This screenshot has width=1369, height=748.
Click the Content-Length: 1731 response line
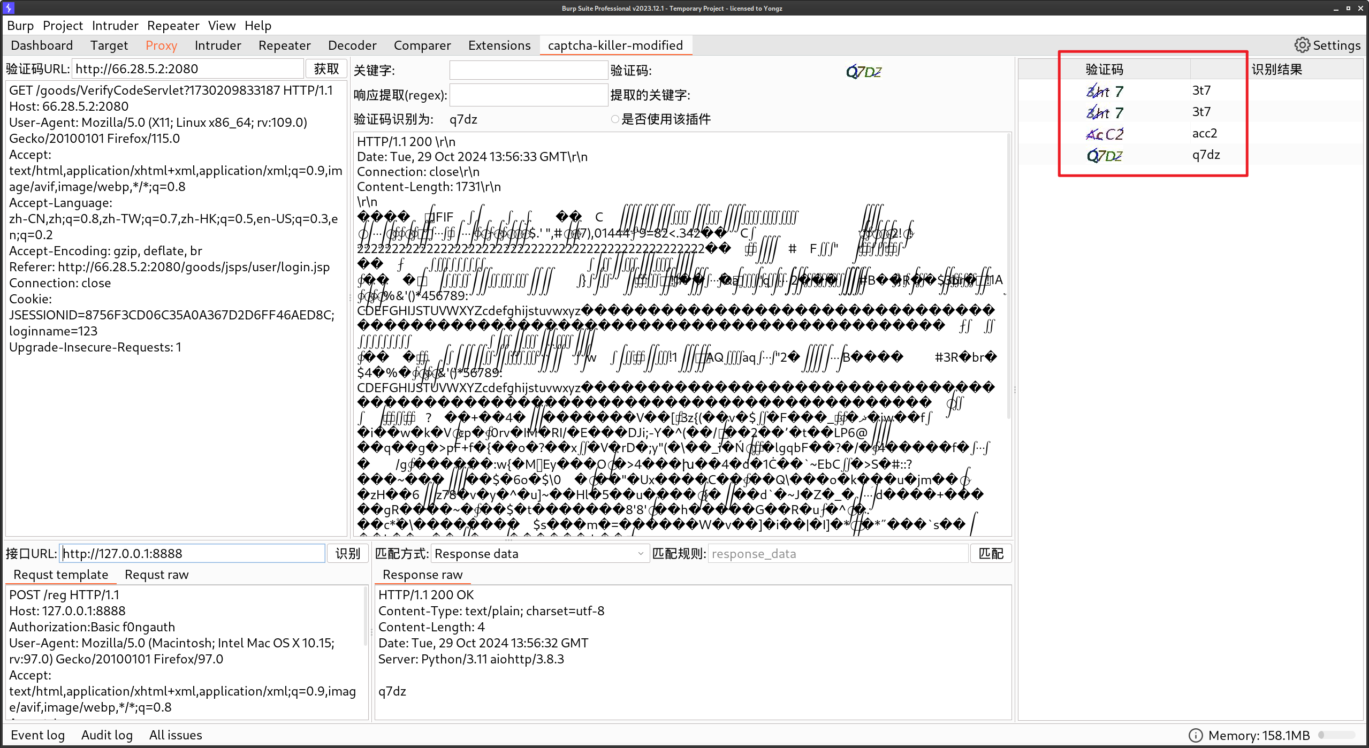pyautogui.click(x=429, y=187)
